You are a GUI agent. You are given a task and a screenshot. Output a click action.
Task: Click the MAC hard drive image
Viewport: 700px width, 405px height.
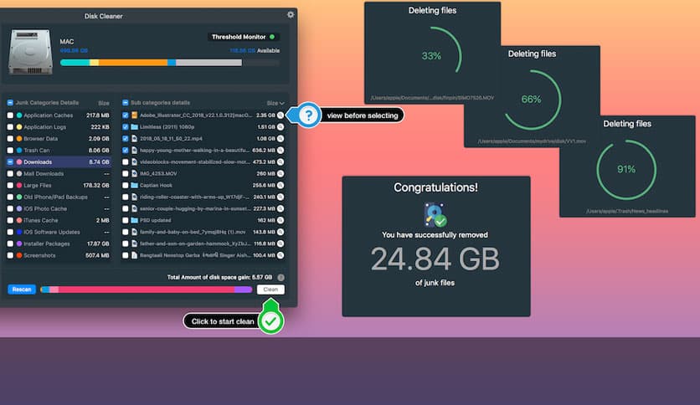[30, 52]
